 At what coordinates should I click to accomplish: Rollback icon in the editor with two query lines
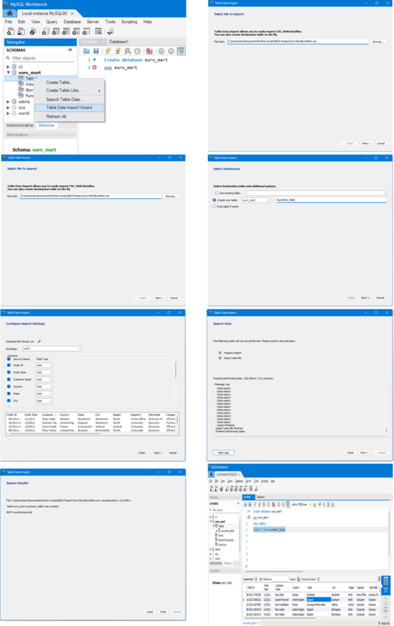171,51
